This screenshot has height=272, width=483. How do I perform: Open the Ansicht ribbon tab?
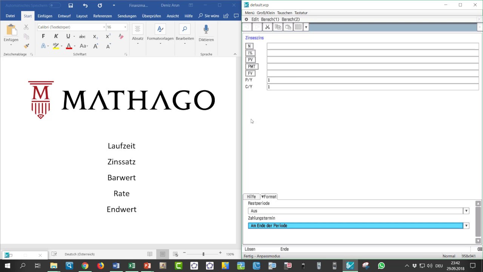173,16
